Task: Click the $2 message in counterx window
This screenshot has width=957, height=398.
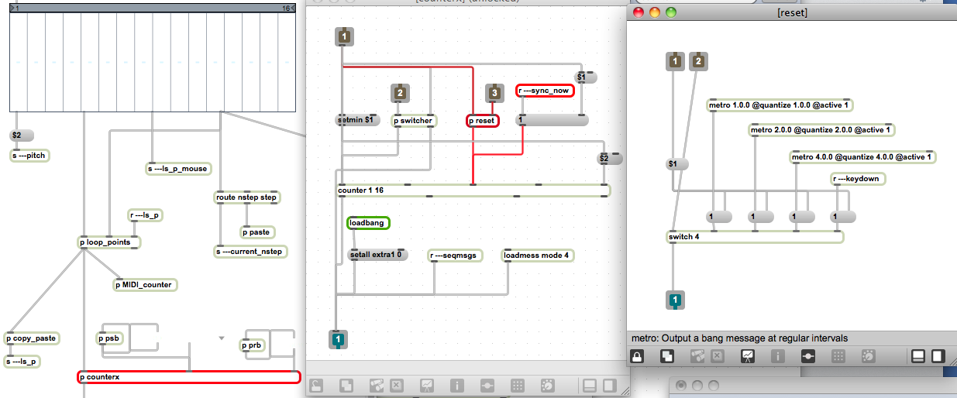Action: point(610,158)
